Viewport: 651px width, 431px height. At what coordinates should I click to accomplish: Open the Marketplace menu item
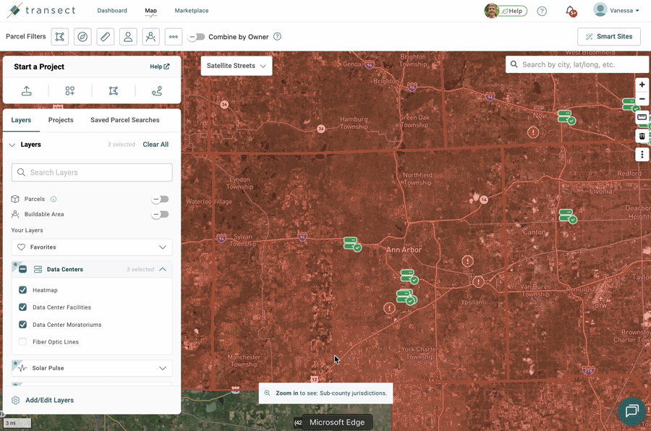point(192,11)
